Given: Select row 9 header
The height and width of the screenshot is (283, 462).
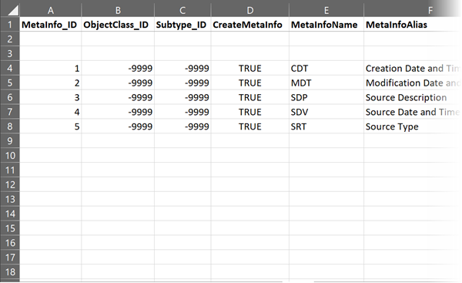Looking at the screenshot, I should click(x=10, y=141).
